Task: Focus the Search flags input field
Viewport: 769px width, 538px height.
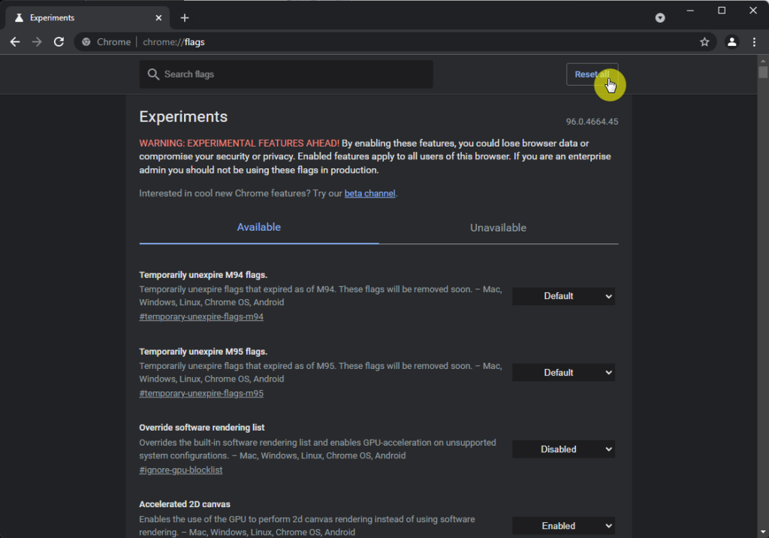Action: click(286, 74)
